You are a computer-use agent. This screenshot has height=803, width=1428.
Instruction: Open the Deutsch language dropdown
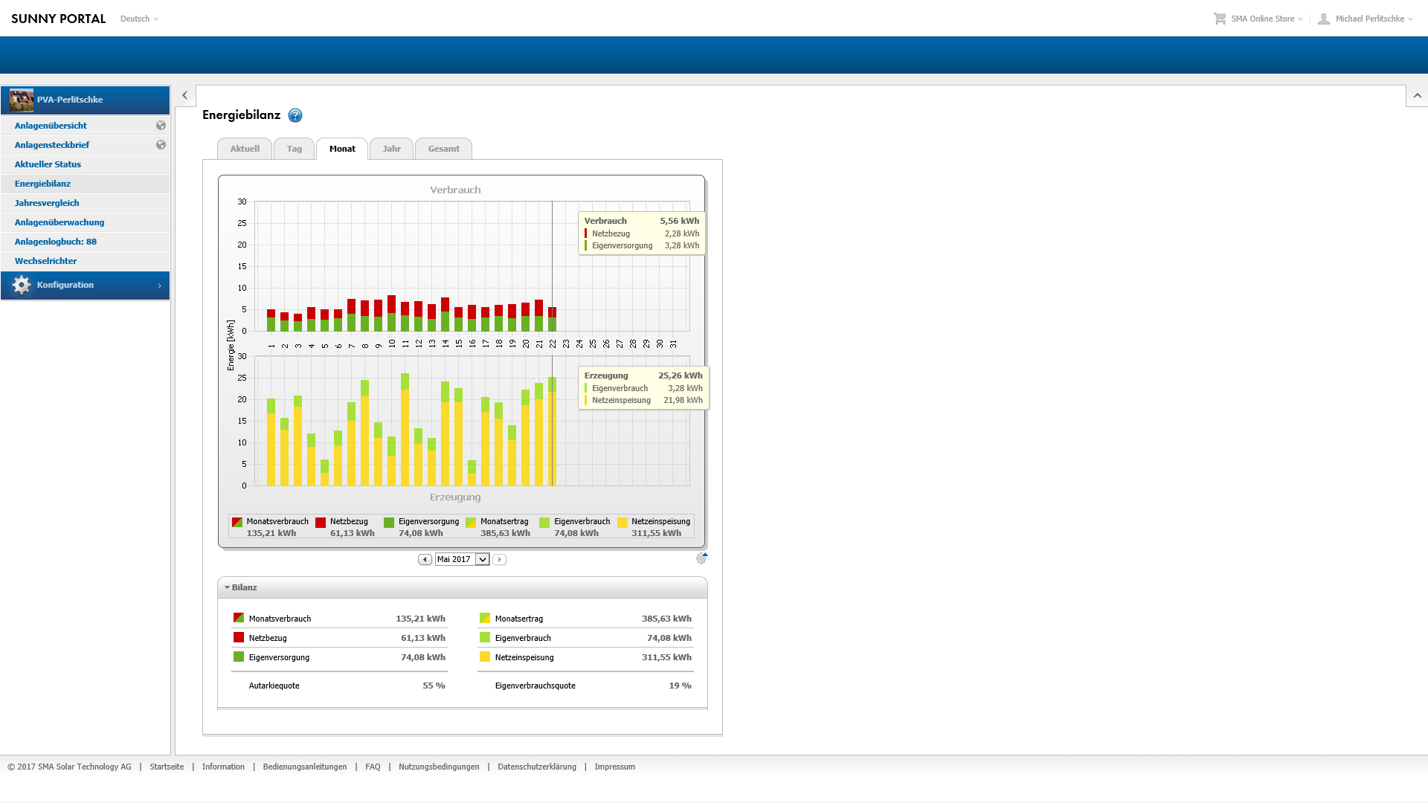(x=139, y=19)
